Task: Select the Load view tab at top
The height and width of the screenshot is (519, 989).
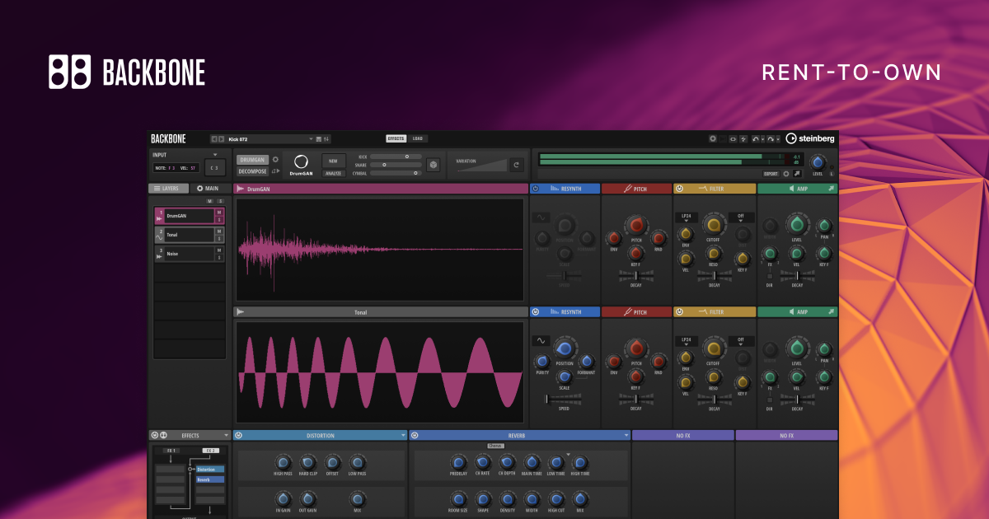Action: click(418, 138)
